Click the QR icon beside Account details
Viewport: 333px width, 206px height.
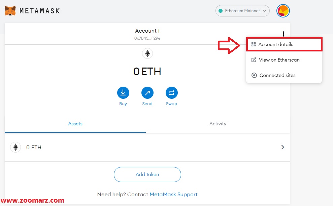(x=254, y=44)
